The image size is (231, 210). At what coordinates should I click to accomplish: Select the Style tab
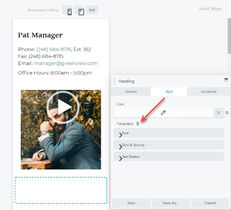(x=169, y=92)
